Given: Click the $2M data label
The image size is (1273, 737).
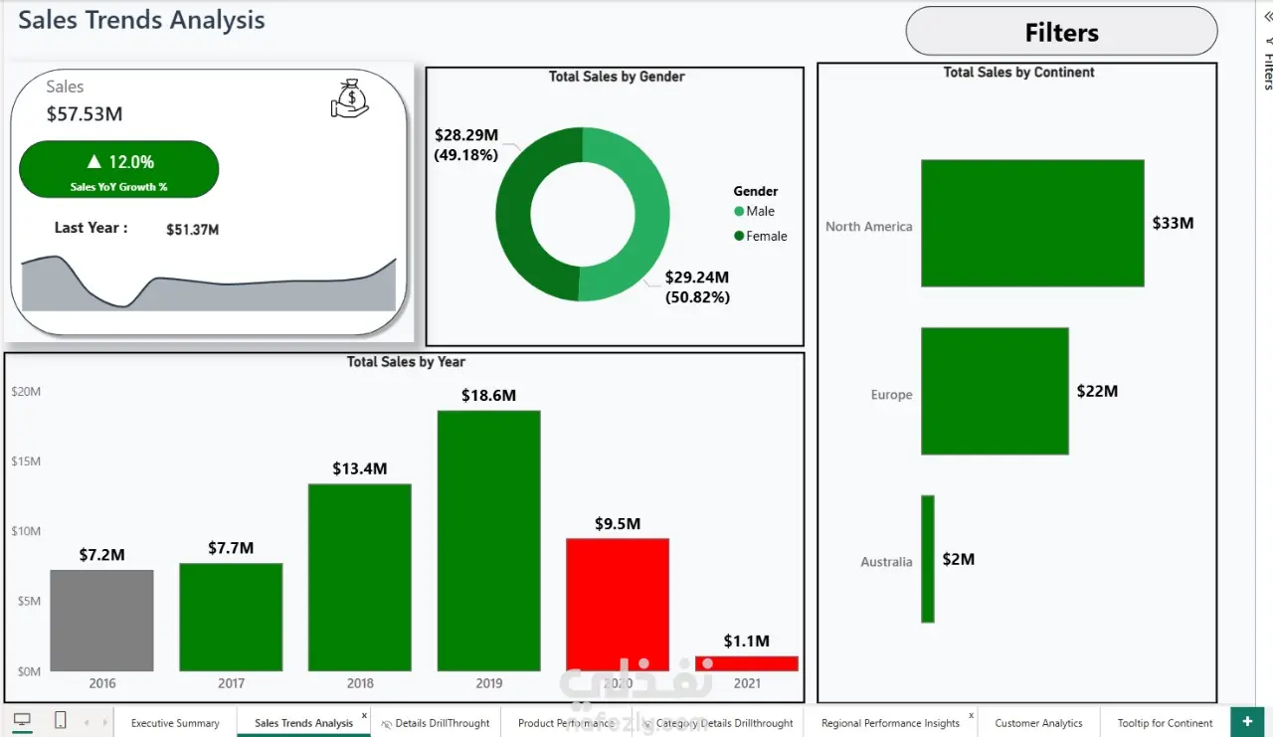Looking at the screenshot, I should click(x=959, y=559).
